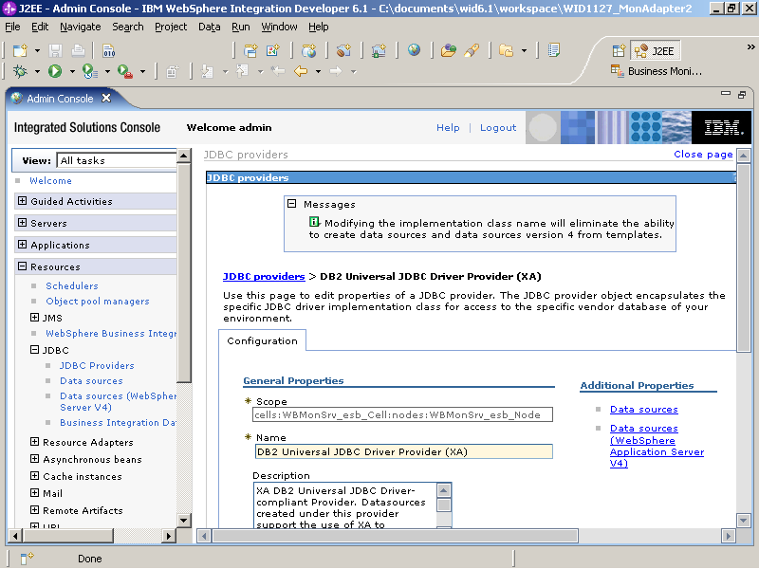
Task: Click the Logout link
Action: coord(498,128)
